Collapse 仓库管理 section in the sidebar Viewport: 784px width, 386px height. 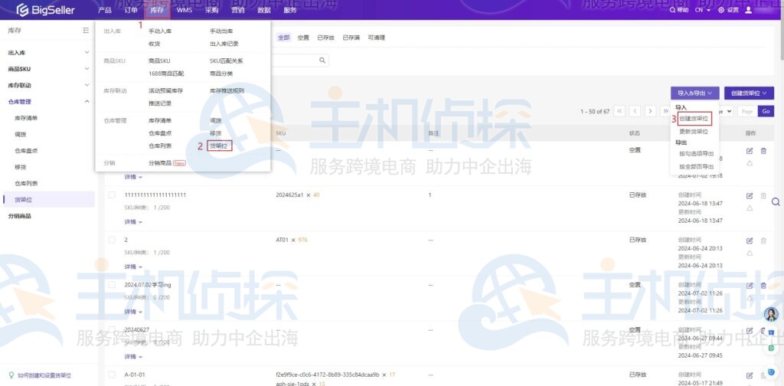48,102
